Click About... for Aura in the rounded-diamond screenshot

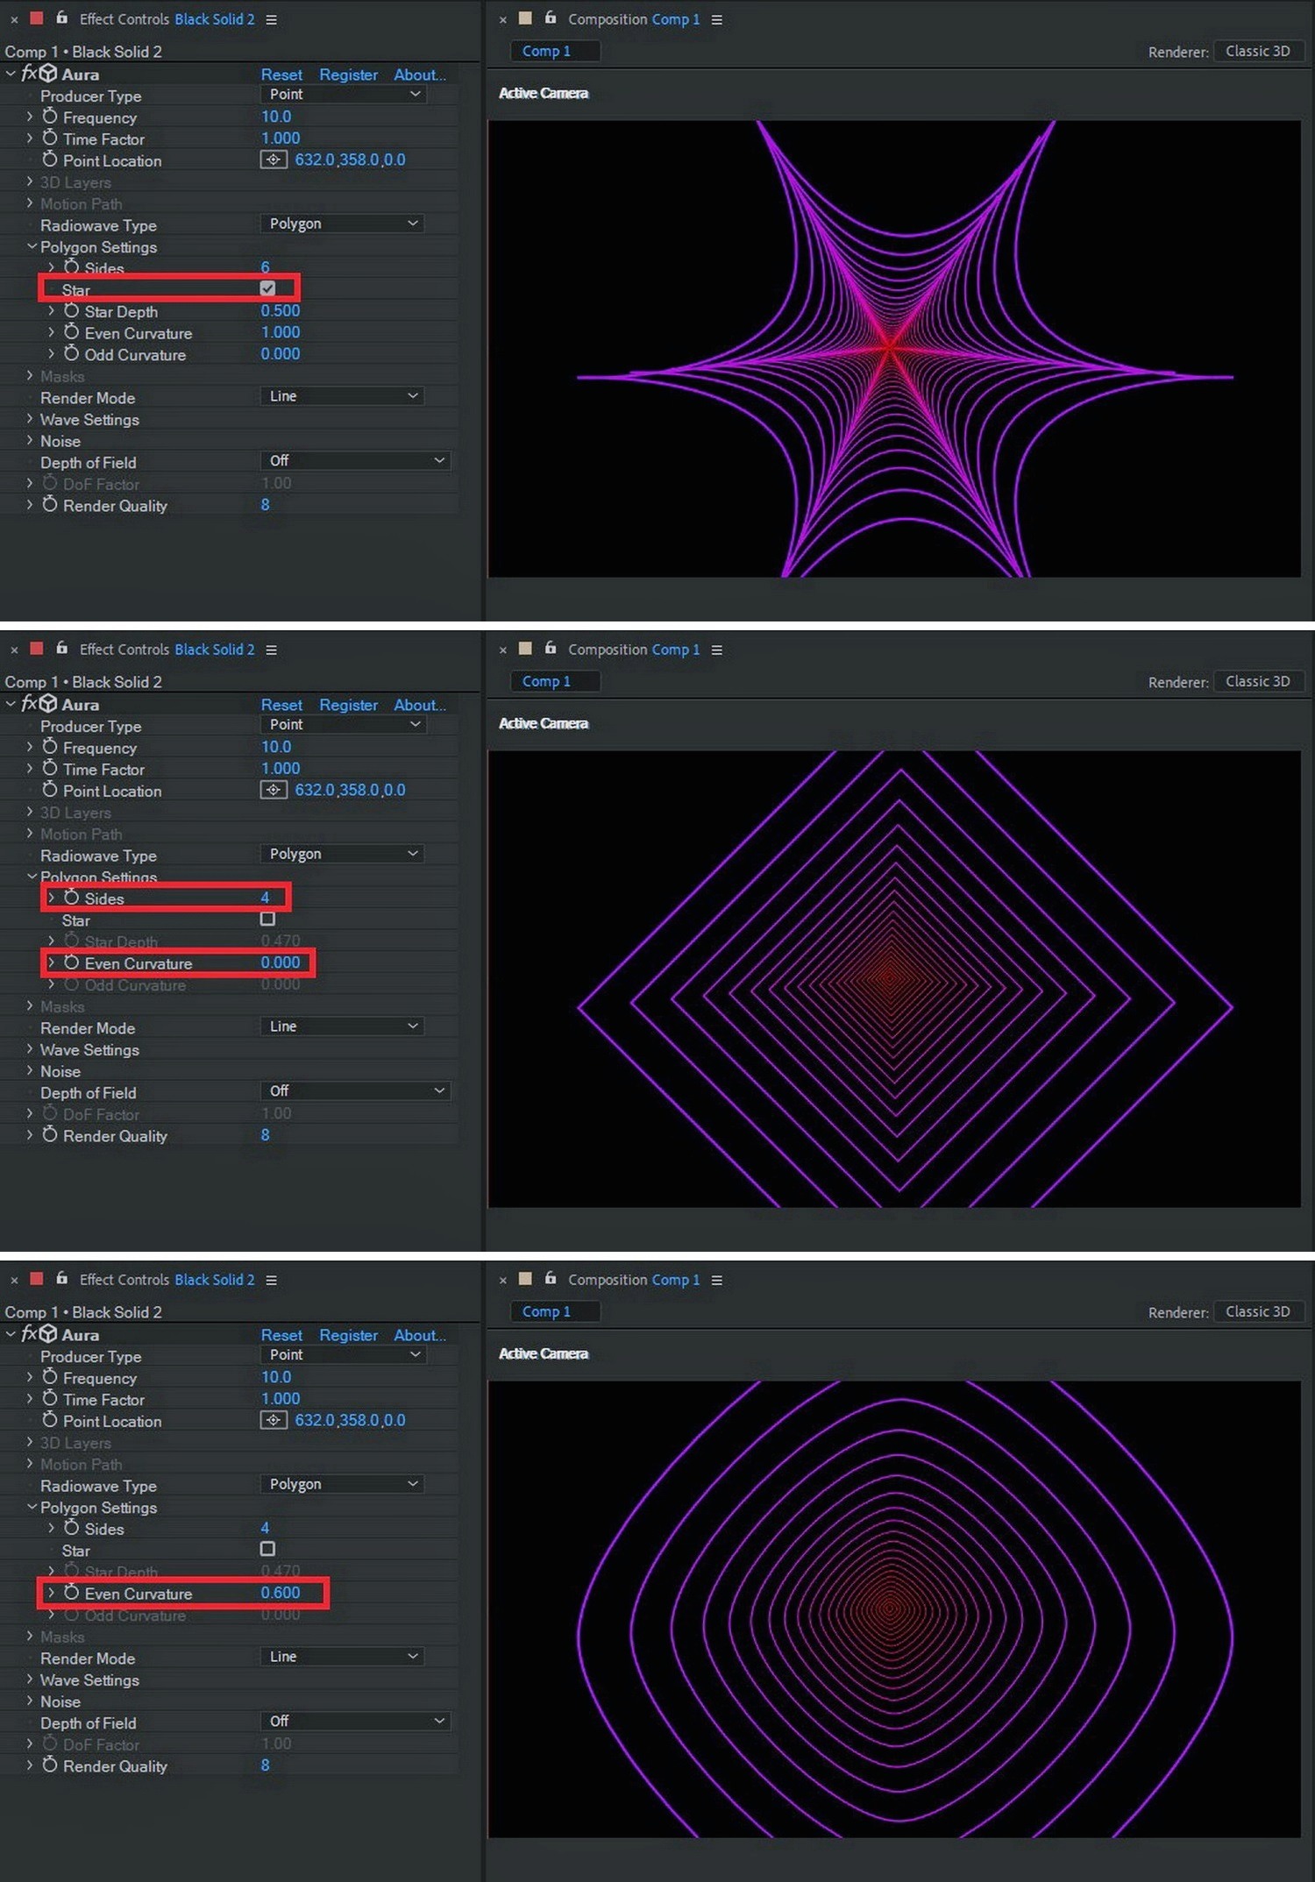click(419, 1335)
